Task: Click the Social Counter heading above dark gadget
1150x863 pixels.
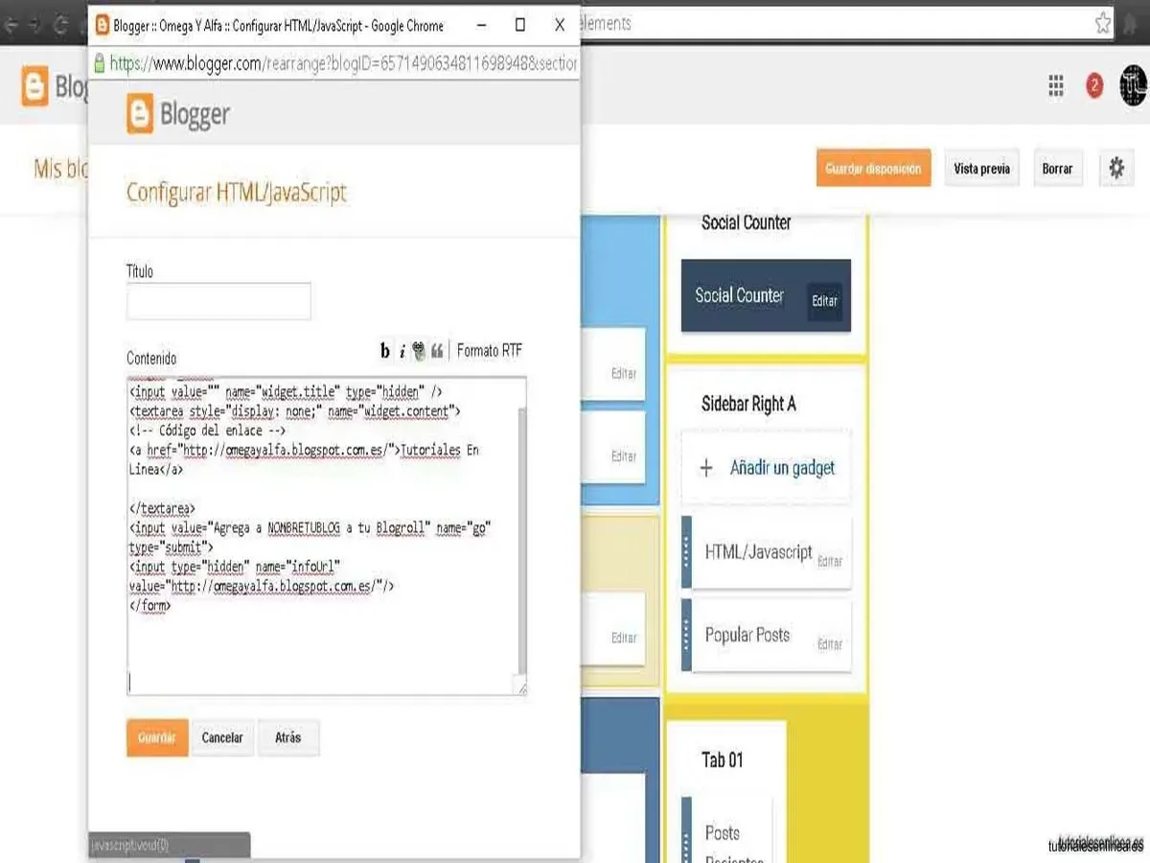Action: 746,222
